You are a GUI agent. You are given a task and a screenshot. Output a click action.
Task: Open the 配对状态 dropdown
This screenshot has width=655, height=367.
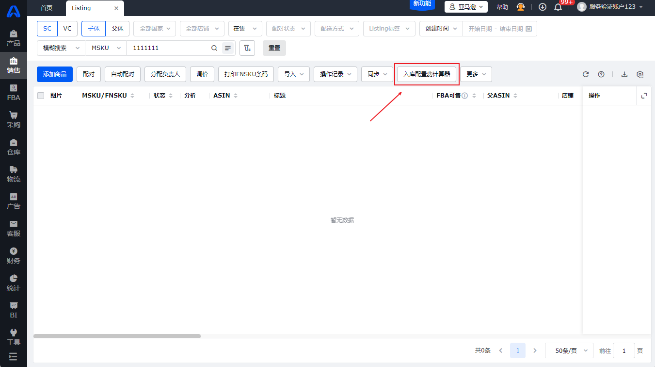288,29
